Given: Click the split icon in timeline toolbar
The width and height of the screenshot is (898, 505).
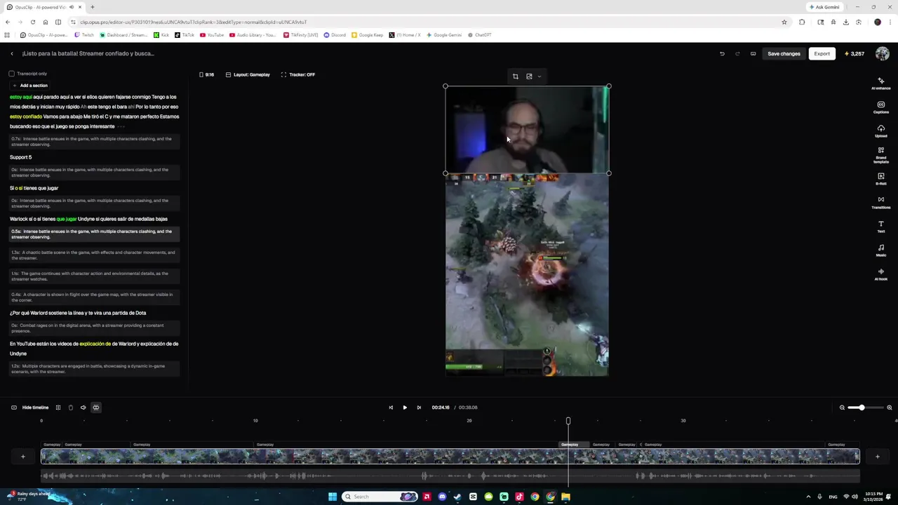Looking at the screenshot, I should pyautogui.click(x=58, y=408).
